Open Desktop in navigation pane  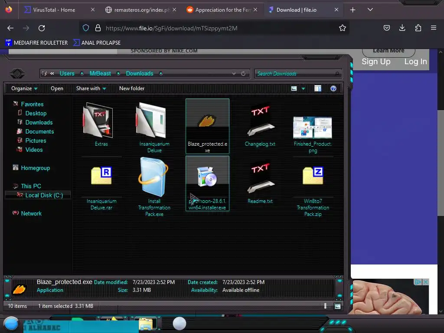pyautogui.click(x=36, y=113)
